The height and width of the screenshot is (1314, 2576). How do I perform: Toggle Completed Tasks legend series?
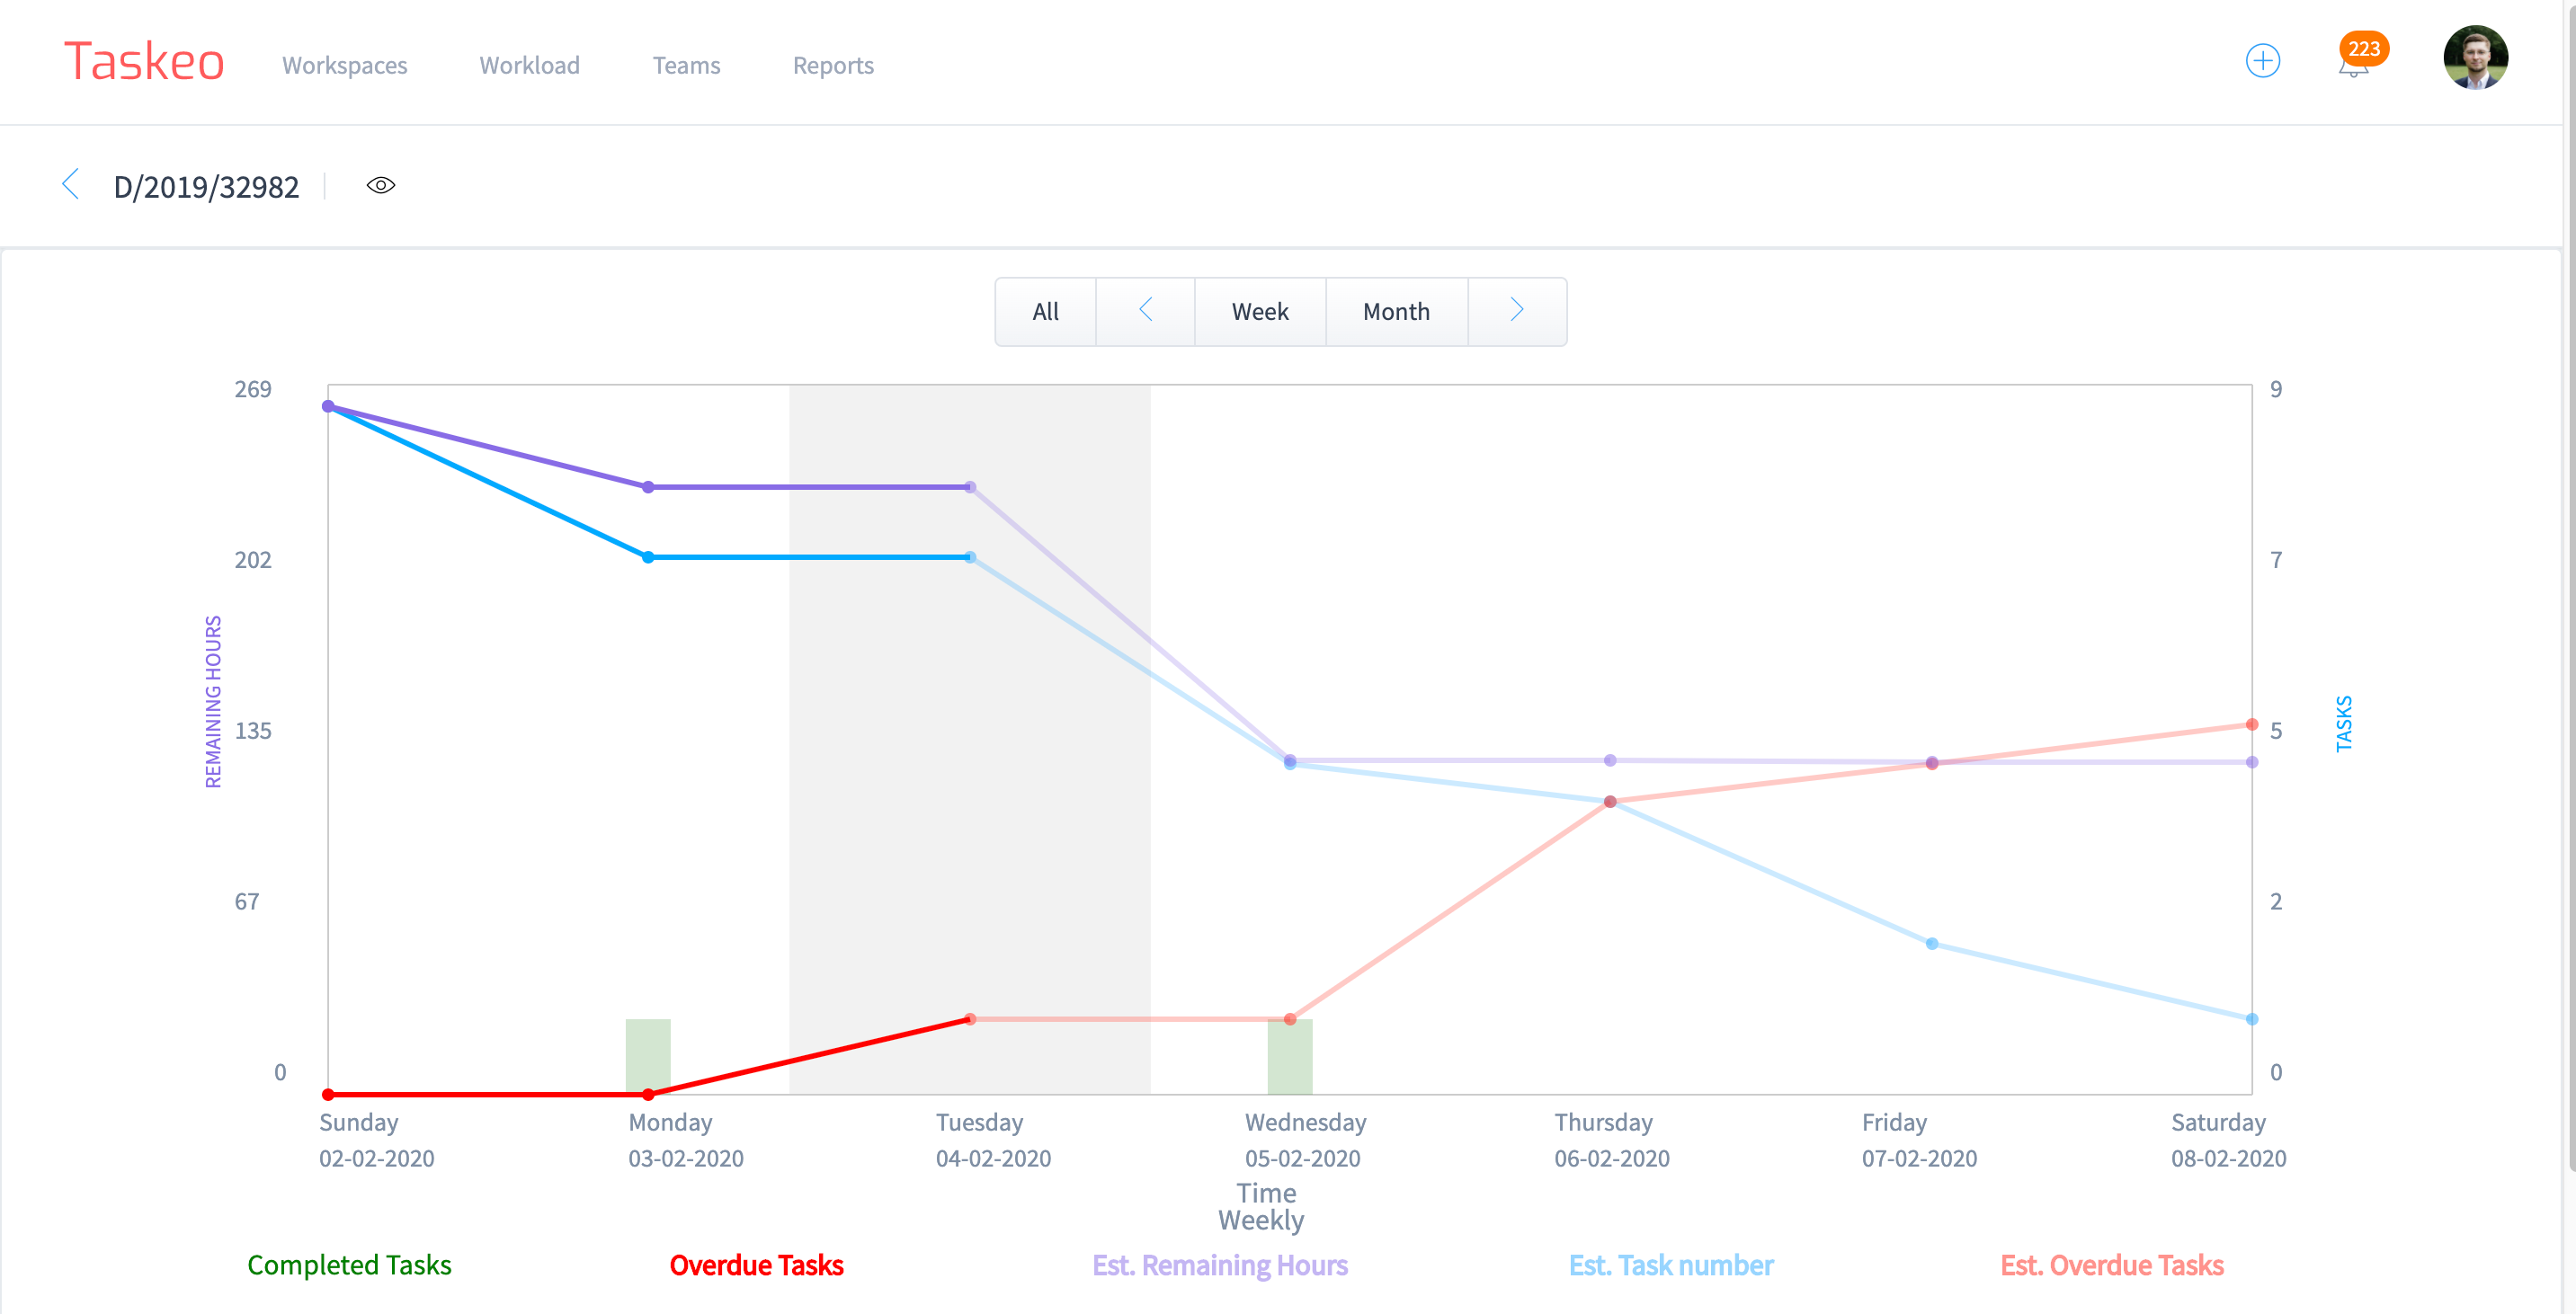coord(349,1265)
